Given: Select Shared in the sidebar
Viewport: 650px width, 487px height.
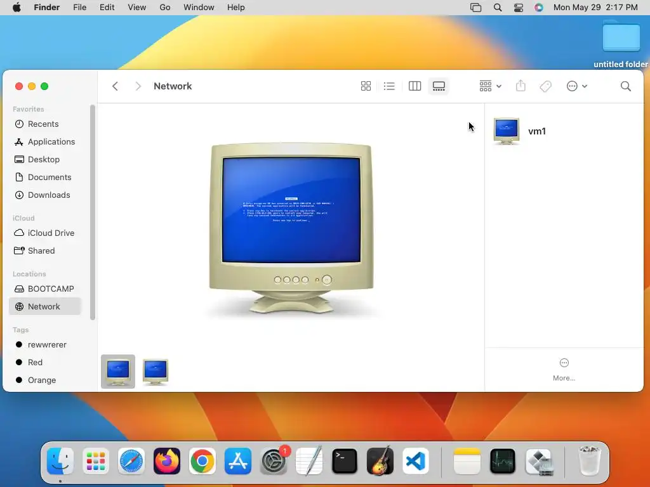Looking at the screenshot, I should tap(45, 251).
